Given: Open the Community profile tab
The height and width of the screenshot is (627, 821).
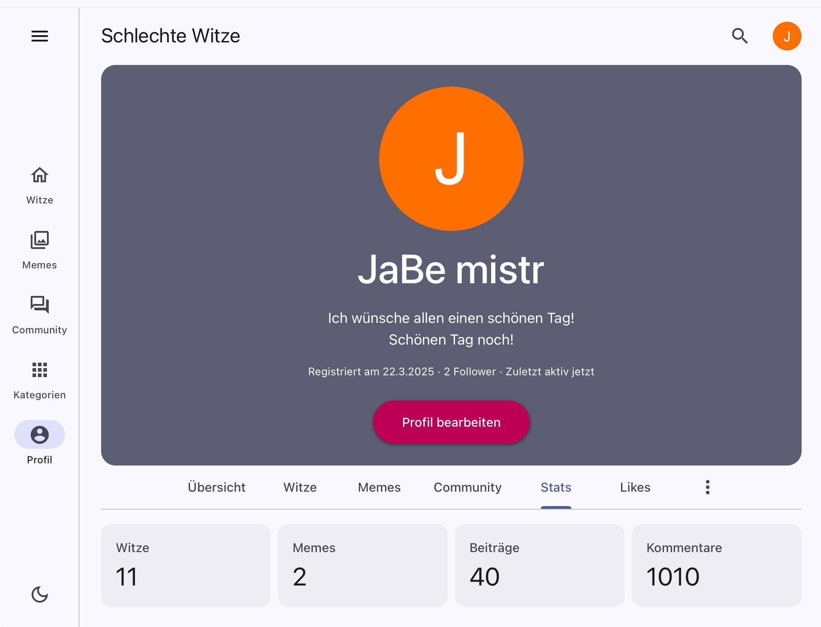Looking at the screenshot, I should click(x=468, y=487).
